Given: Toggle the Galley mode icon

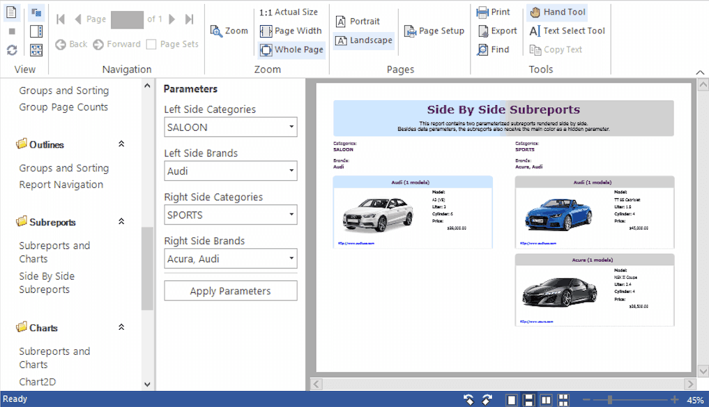Looking at the screenshot, I should pyautogui.click(x=36, y=13).
